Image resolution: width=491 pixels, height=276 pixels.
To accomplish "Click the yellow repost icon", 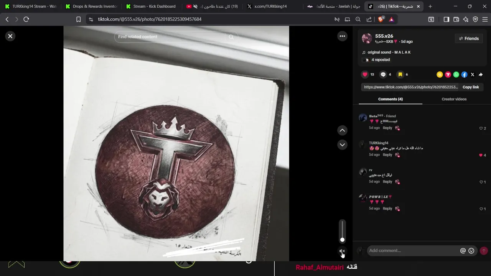I will [x=440, y=75].
